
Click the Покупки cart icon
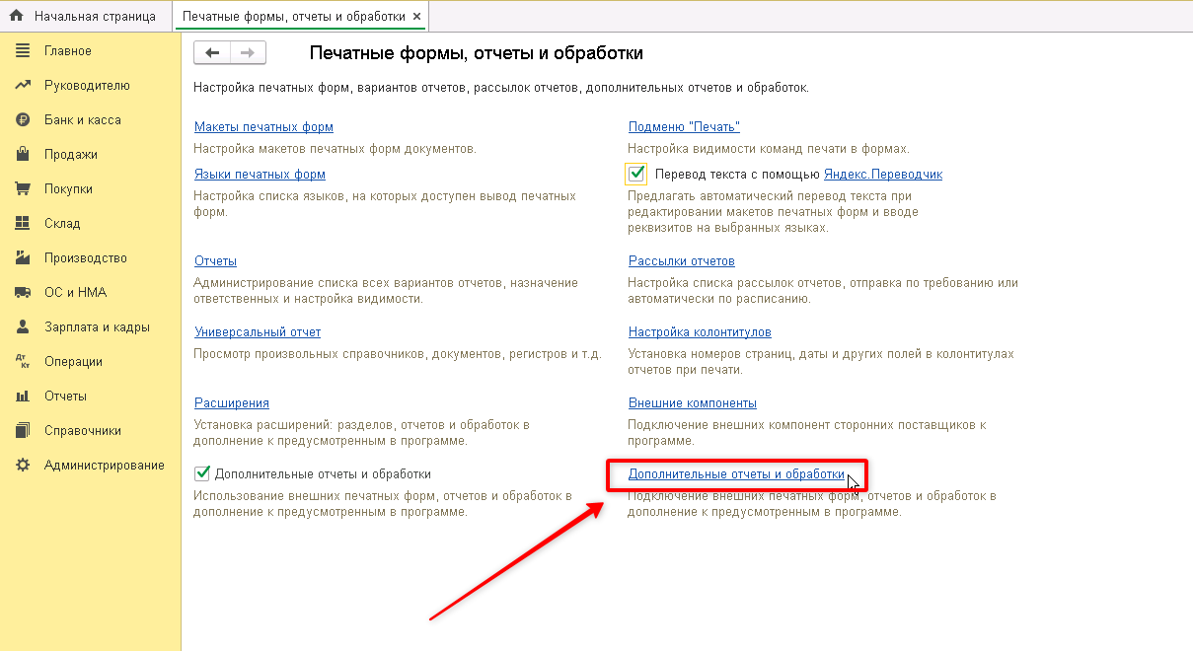(x=23, y=189)
